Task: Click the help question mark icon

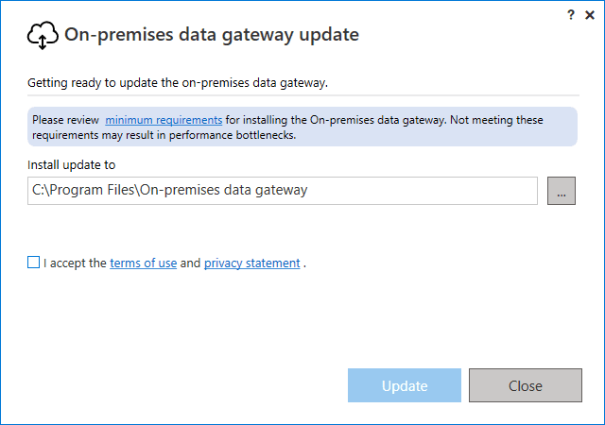Action: point(570,15)
